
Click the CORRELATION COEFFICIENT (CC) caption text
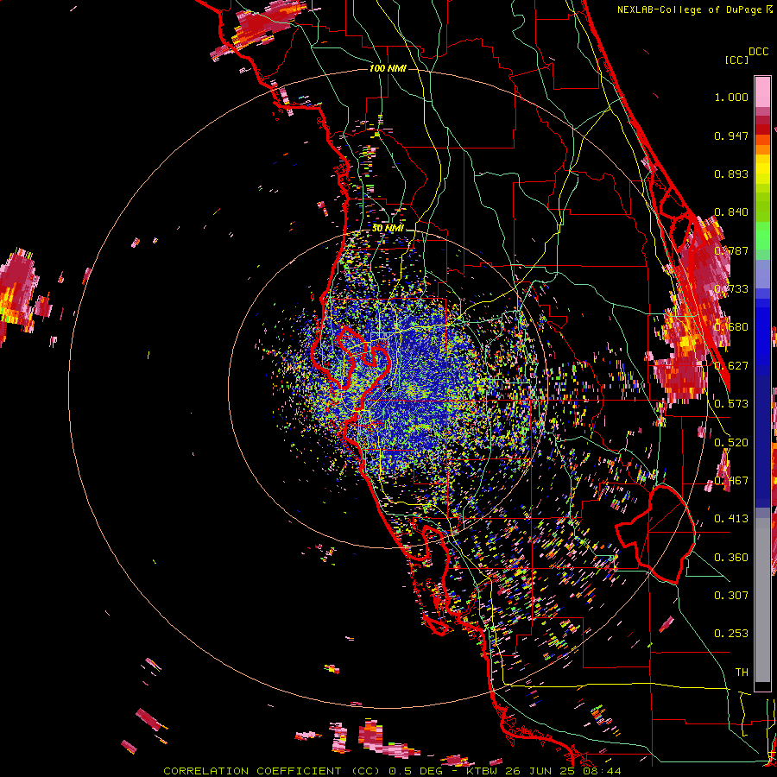tap(272, 771)
